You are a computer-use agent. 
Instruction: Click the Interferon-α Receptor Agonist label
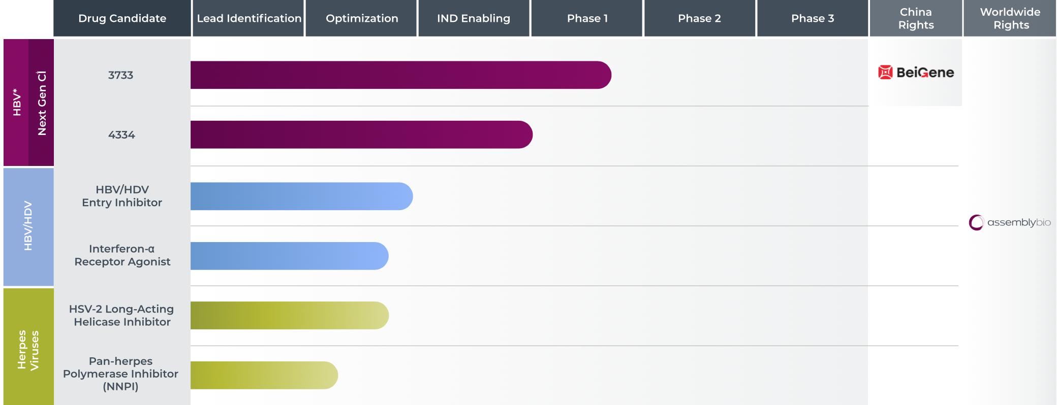(x=122, y=255)
